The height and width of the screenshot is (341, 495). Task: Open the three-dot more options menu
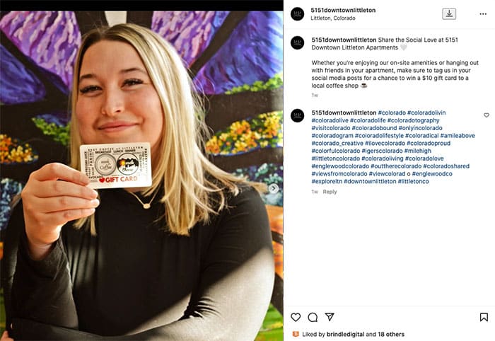point(483,14)
